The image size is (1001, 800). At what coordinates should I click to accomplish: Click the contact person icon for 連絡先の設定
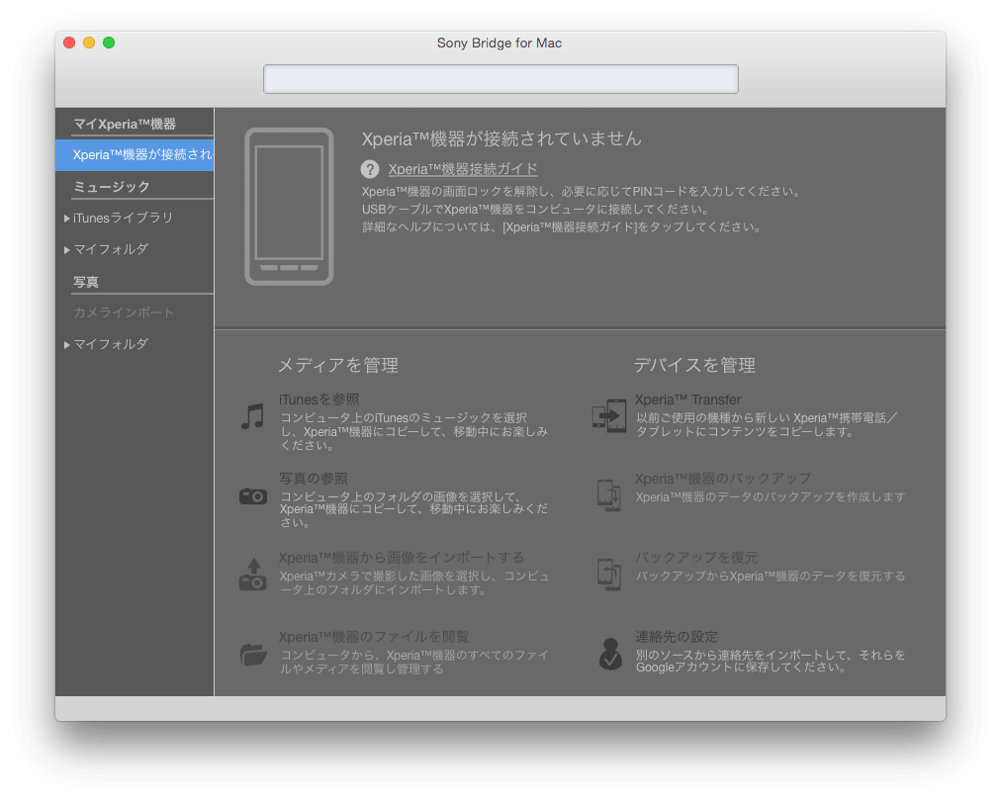[610, 654]
